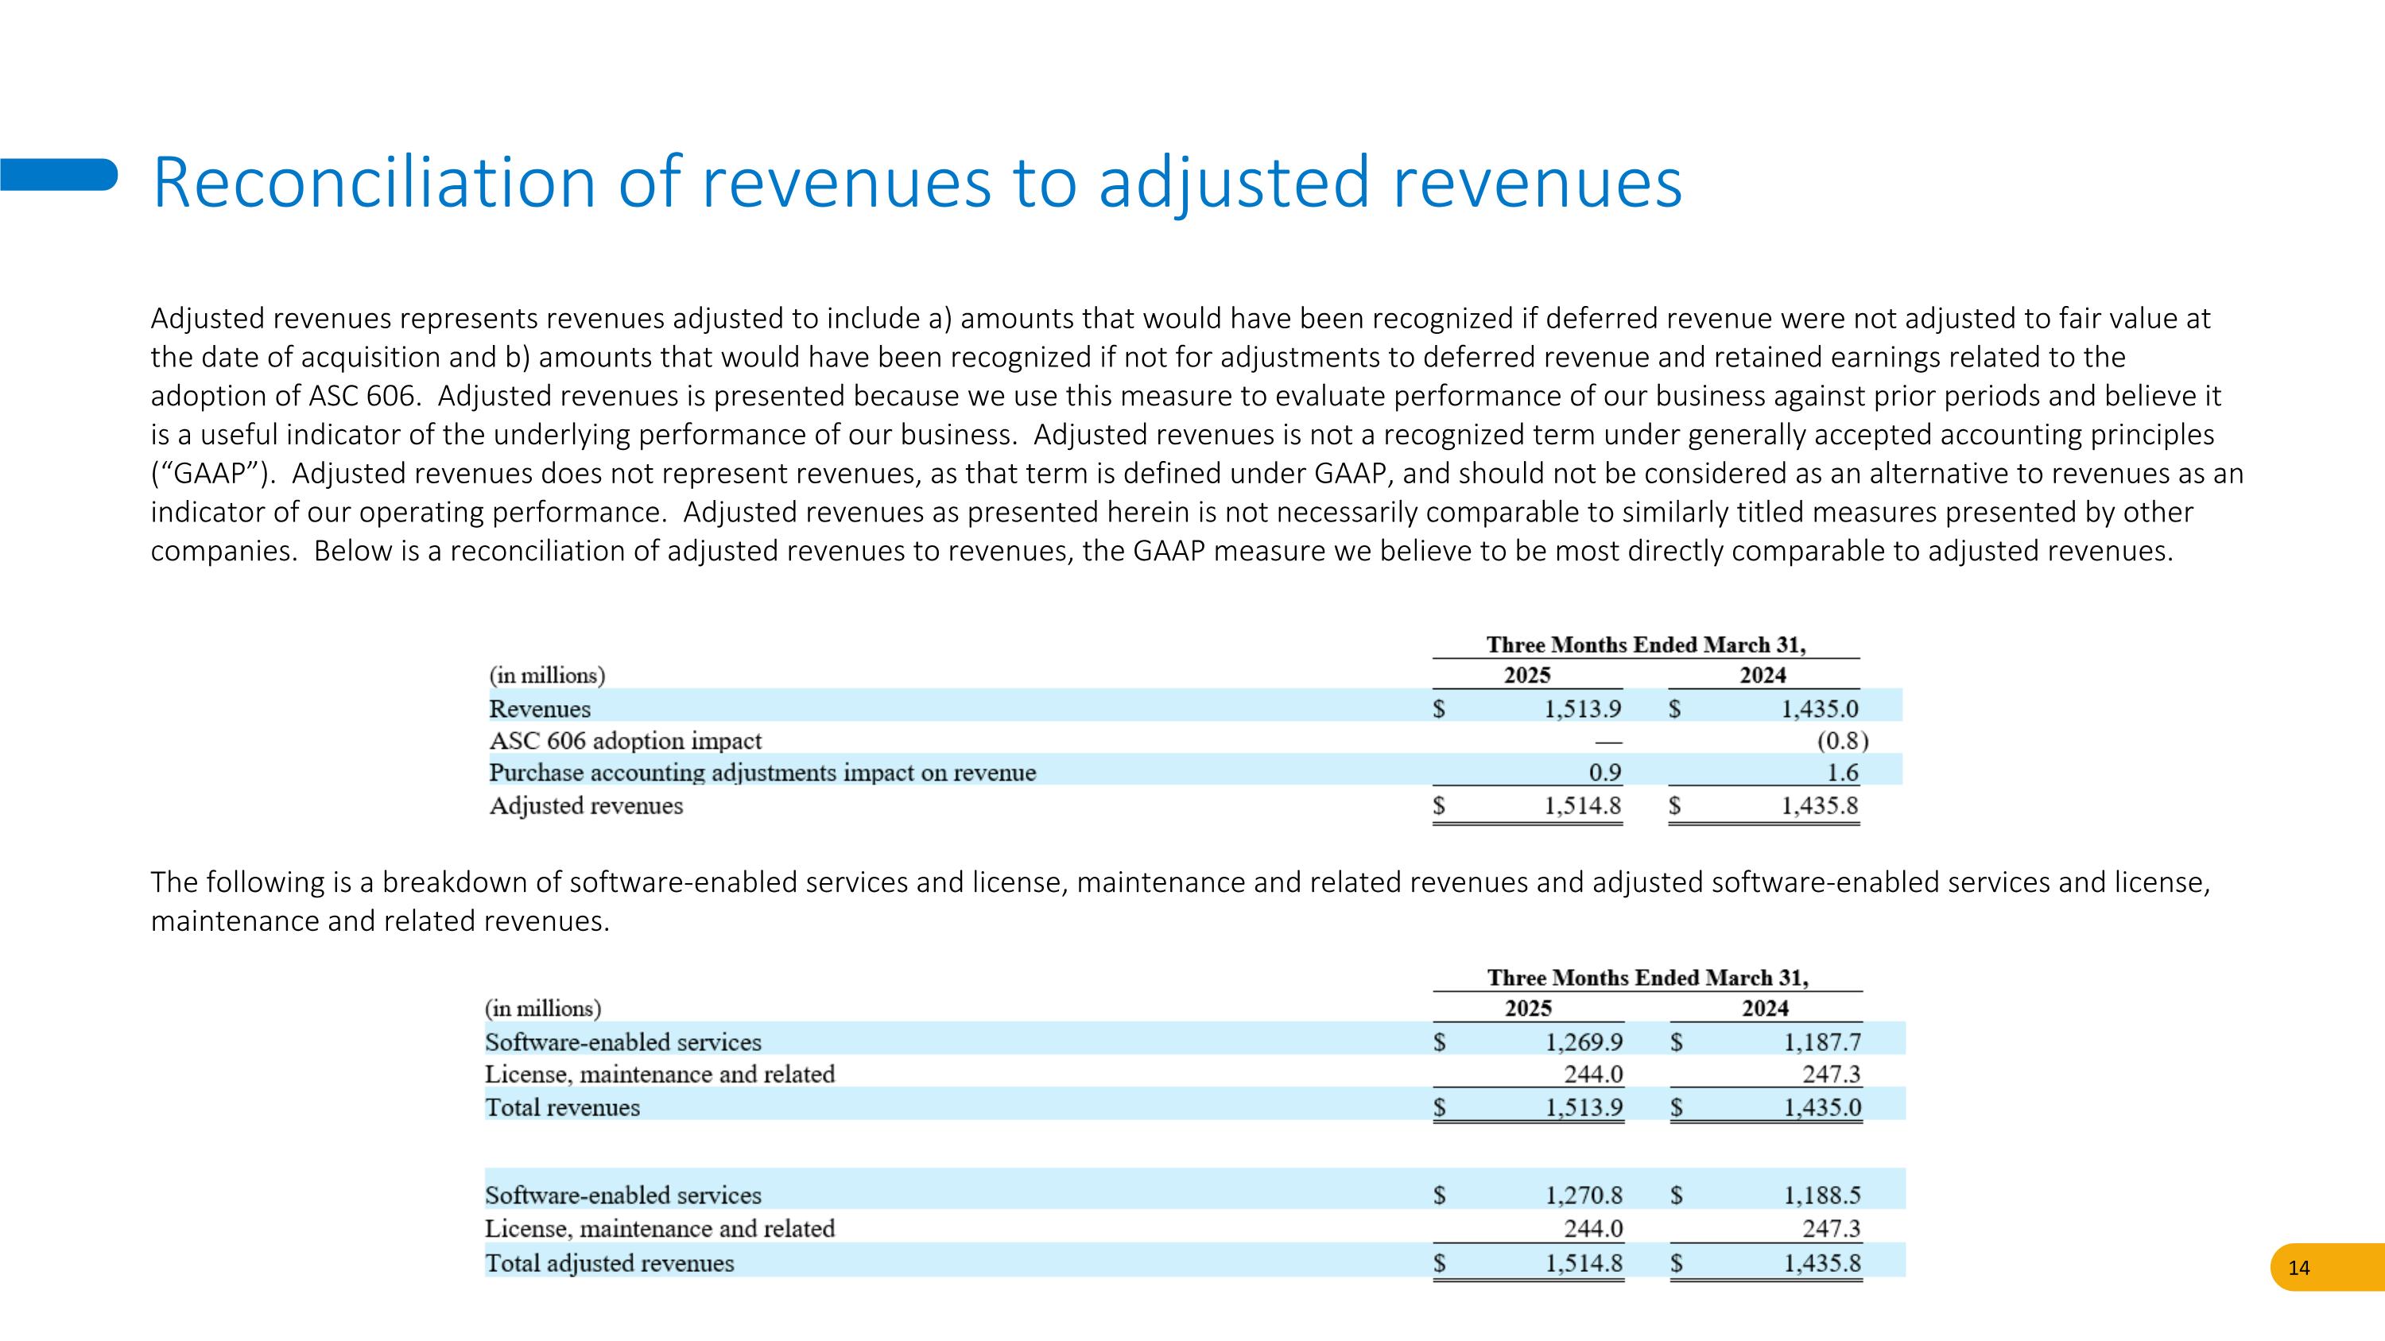The width and height of the screenshot is (2385, 1341).
Task: Select the 2025 Revenues value 1,513.9 in first table
Action: (1582, 709)
